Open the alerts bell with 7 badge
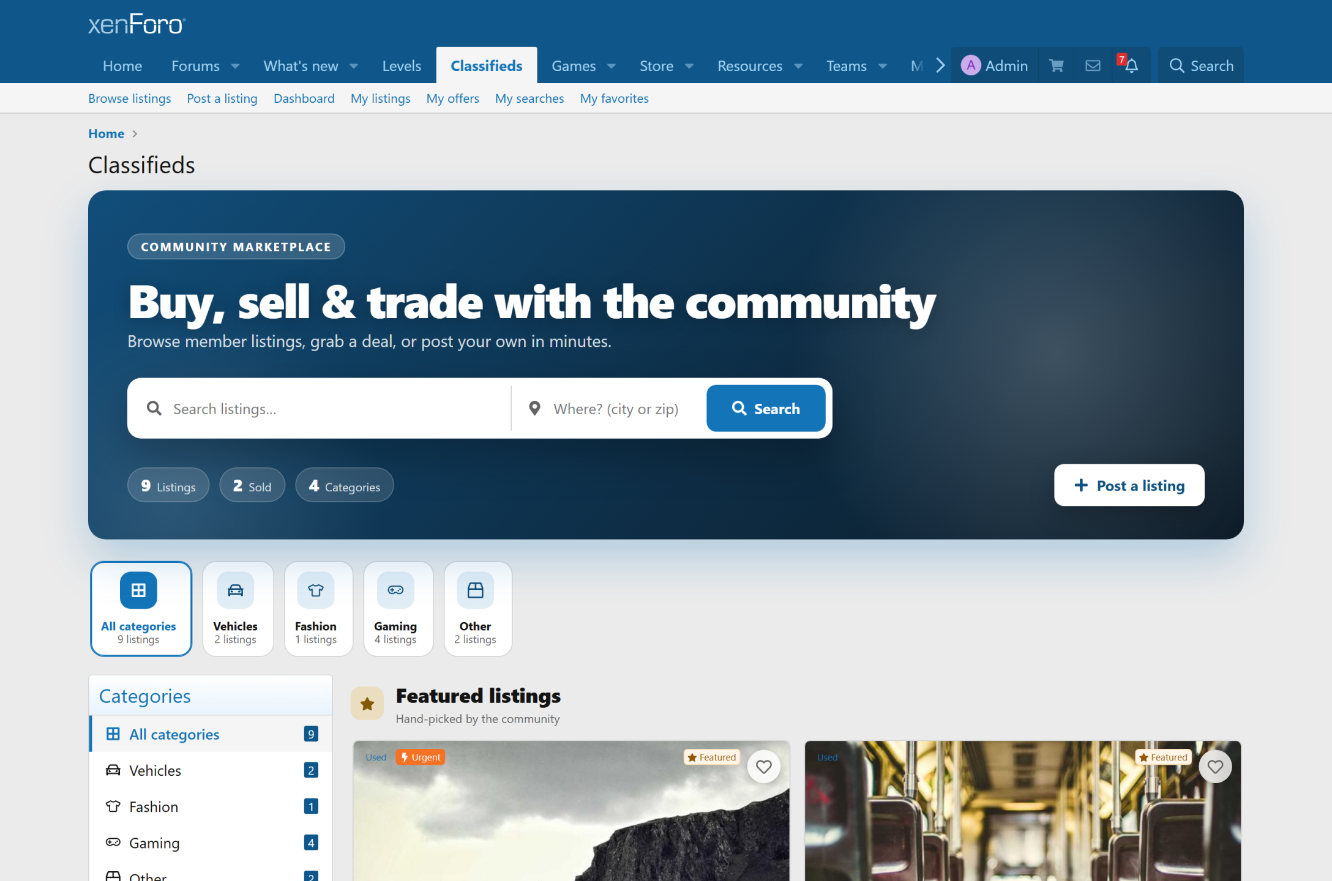Screen dimensions: 1332x881 [x=1129, y=65]
